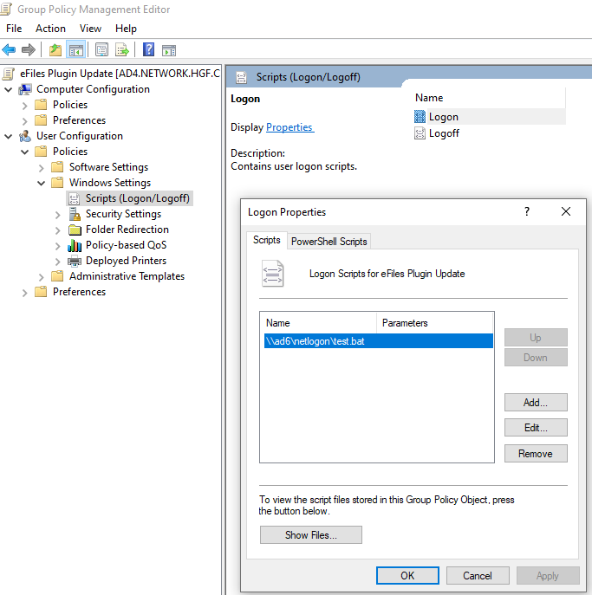The height and width of the screenshot is (595, 592).
Task: Click the Properties toolbar icon
Action: pyautogui.click(x=102, y=50)
